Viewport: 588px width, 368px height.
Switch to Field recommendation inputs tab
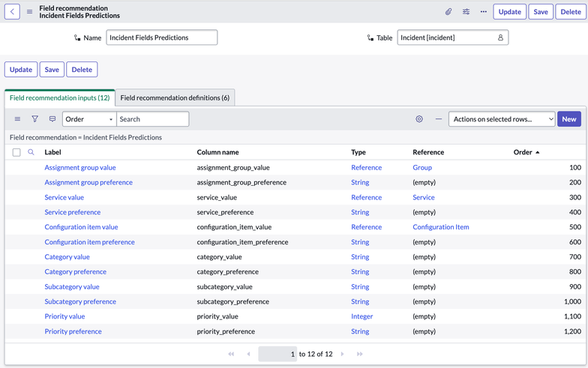[x=60, y=97]
